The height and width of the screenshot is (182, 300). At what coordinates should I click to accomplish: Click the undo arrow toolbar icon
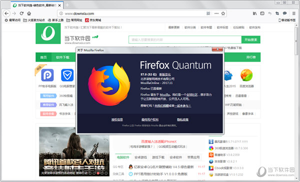click(270, 14)
